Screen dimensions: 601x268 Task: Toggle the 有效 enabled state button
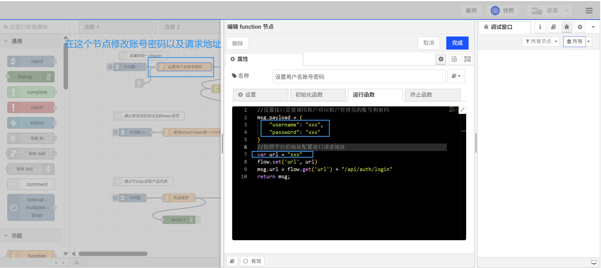point(252,261)
